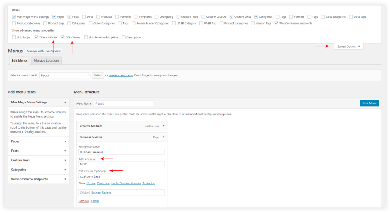Collapse the Screen Options panel tab
Image resolution: width=390 pixels, height=213 pixels.
pyautogui.click(x=348, y=46)
